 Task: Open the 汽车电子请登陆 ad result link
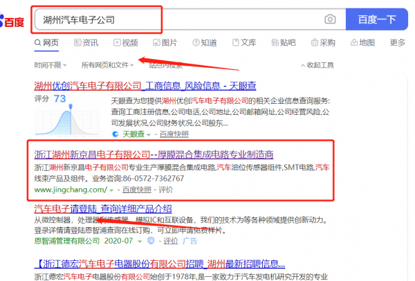pyautogui.click(x=103, y=208)
